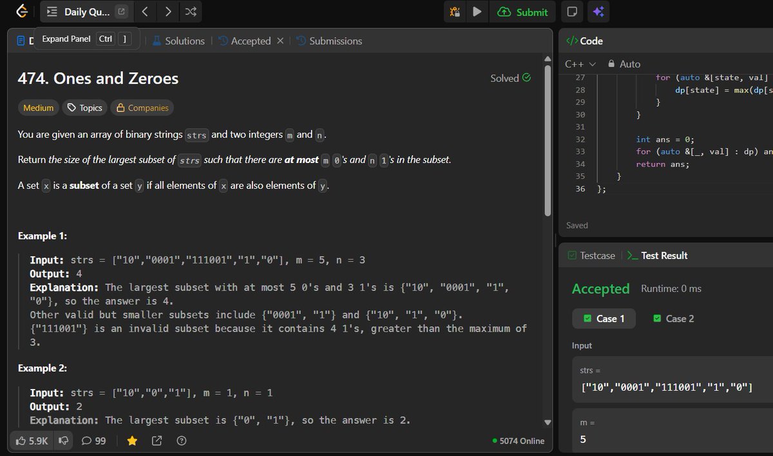Image resolution: width=773 pixels, height=456 pixels.
Task: Click the Example 1 heading
Action: click(x=43, y=236)
